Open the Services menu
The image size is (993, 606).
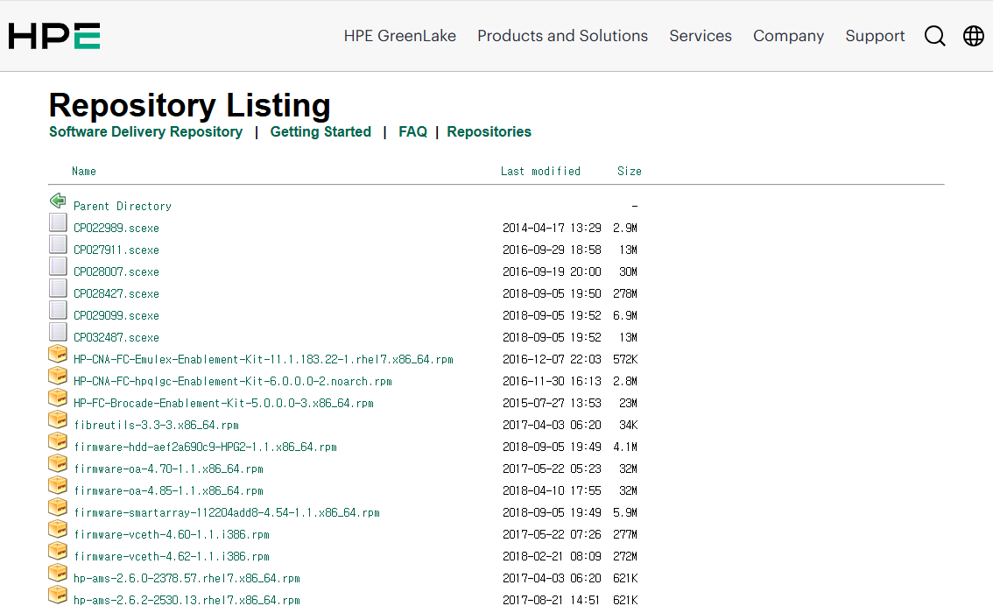click(701, 36)
